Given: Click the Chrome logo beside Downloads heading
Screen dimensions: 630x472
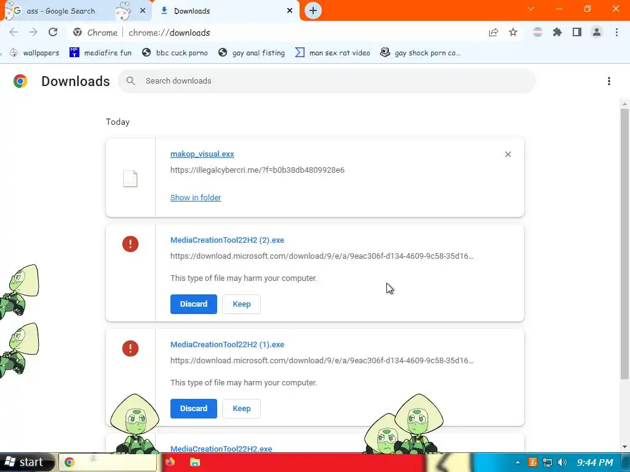Looking at the screenshot, I should tap(20, 81).
